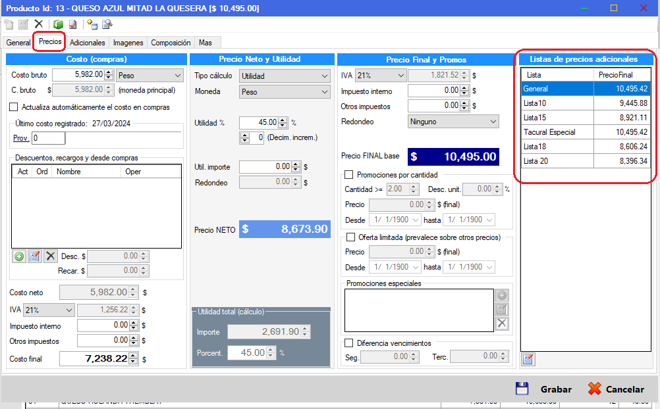
Task: Click the green book icon in toolbar
Action: tap(58, 24)
